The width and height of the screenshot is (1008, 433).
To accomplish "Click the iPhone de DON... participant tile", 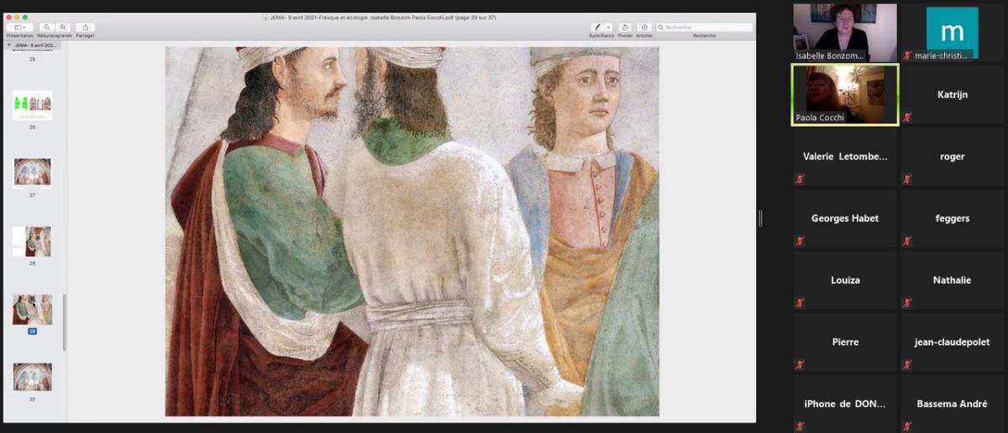I will pos(845,404).
